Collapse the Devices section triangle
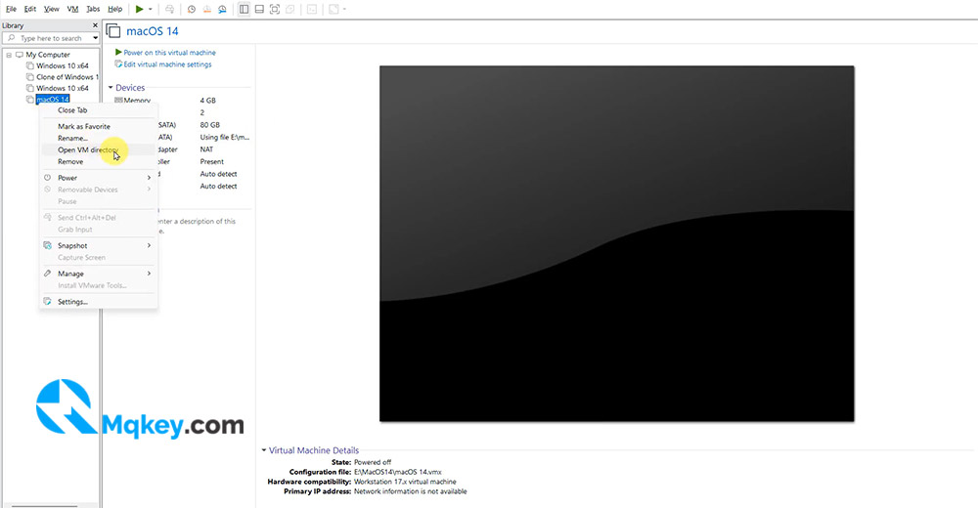Screen dimensions: 978x508 click(111, 88)
